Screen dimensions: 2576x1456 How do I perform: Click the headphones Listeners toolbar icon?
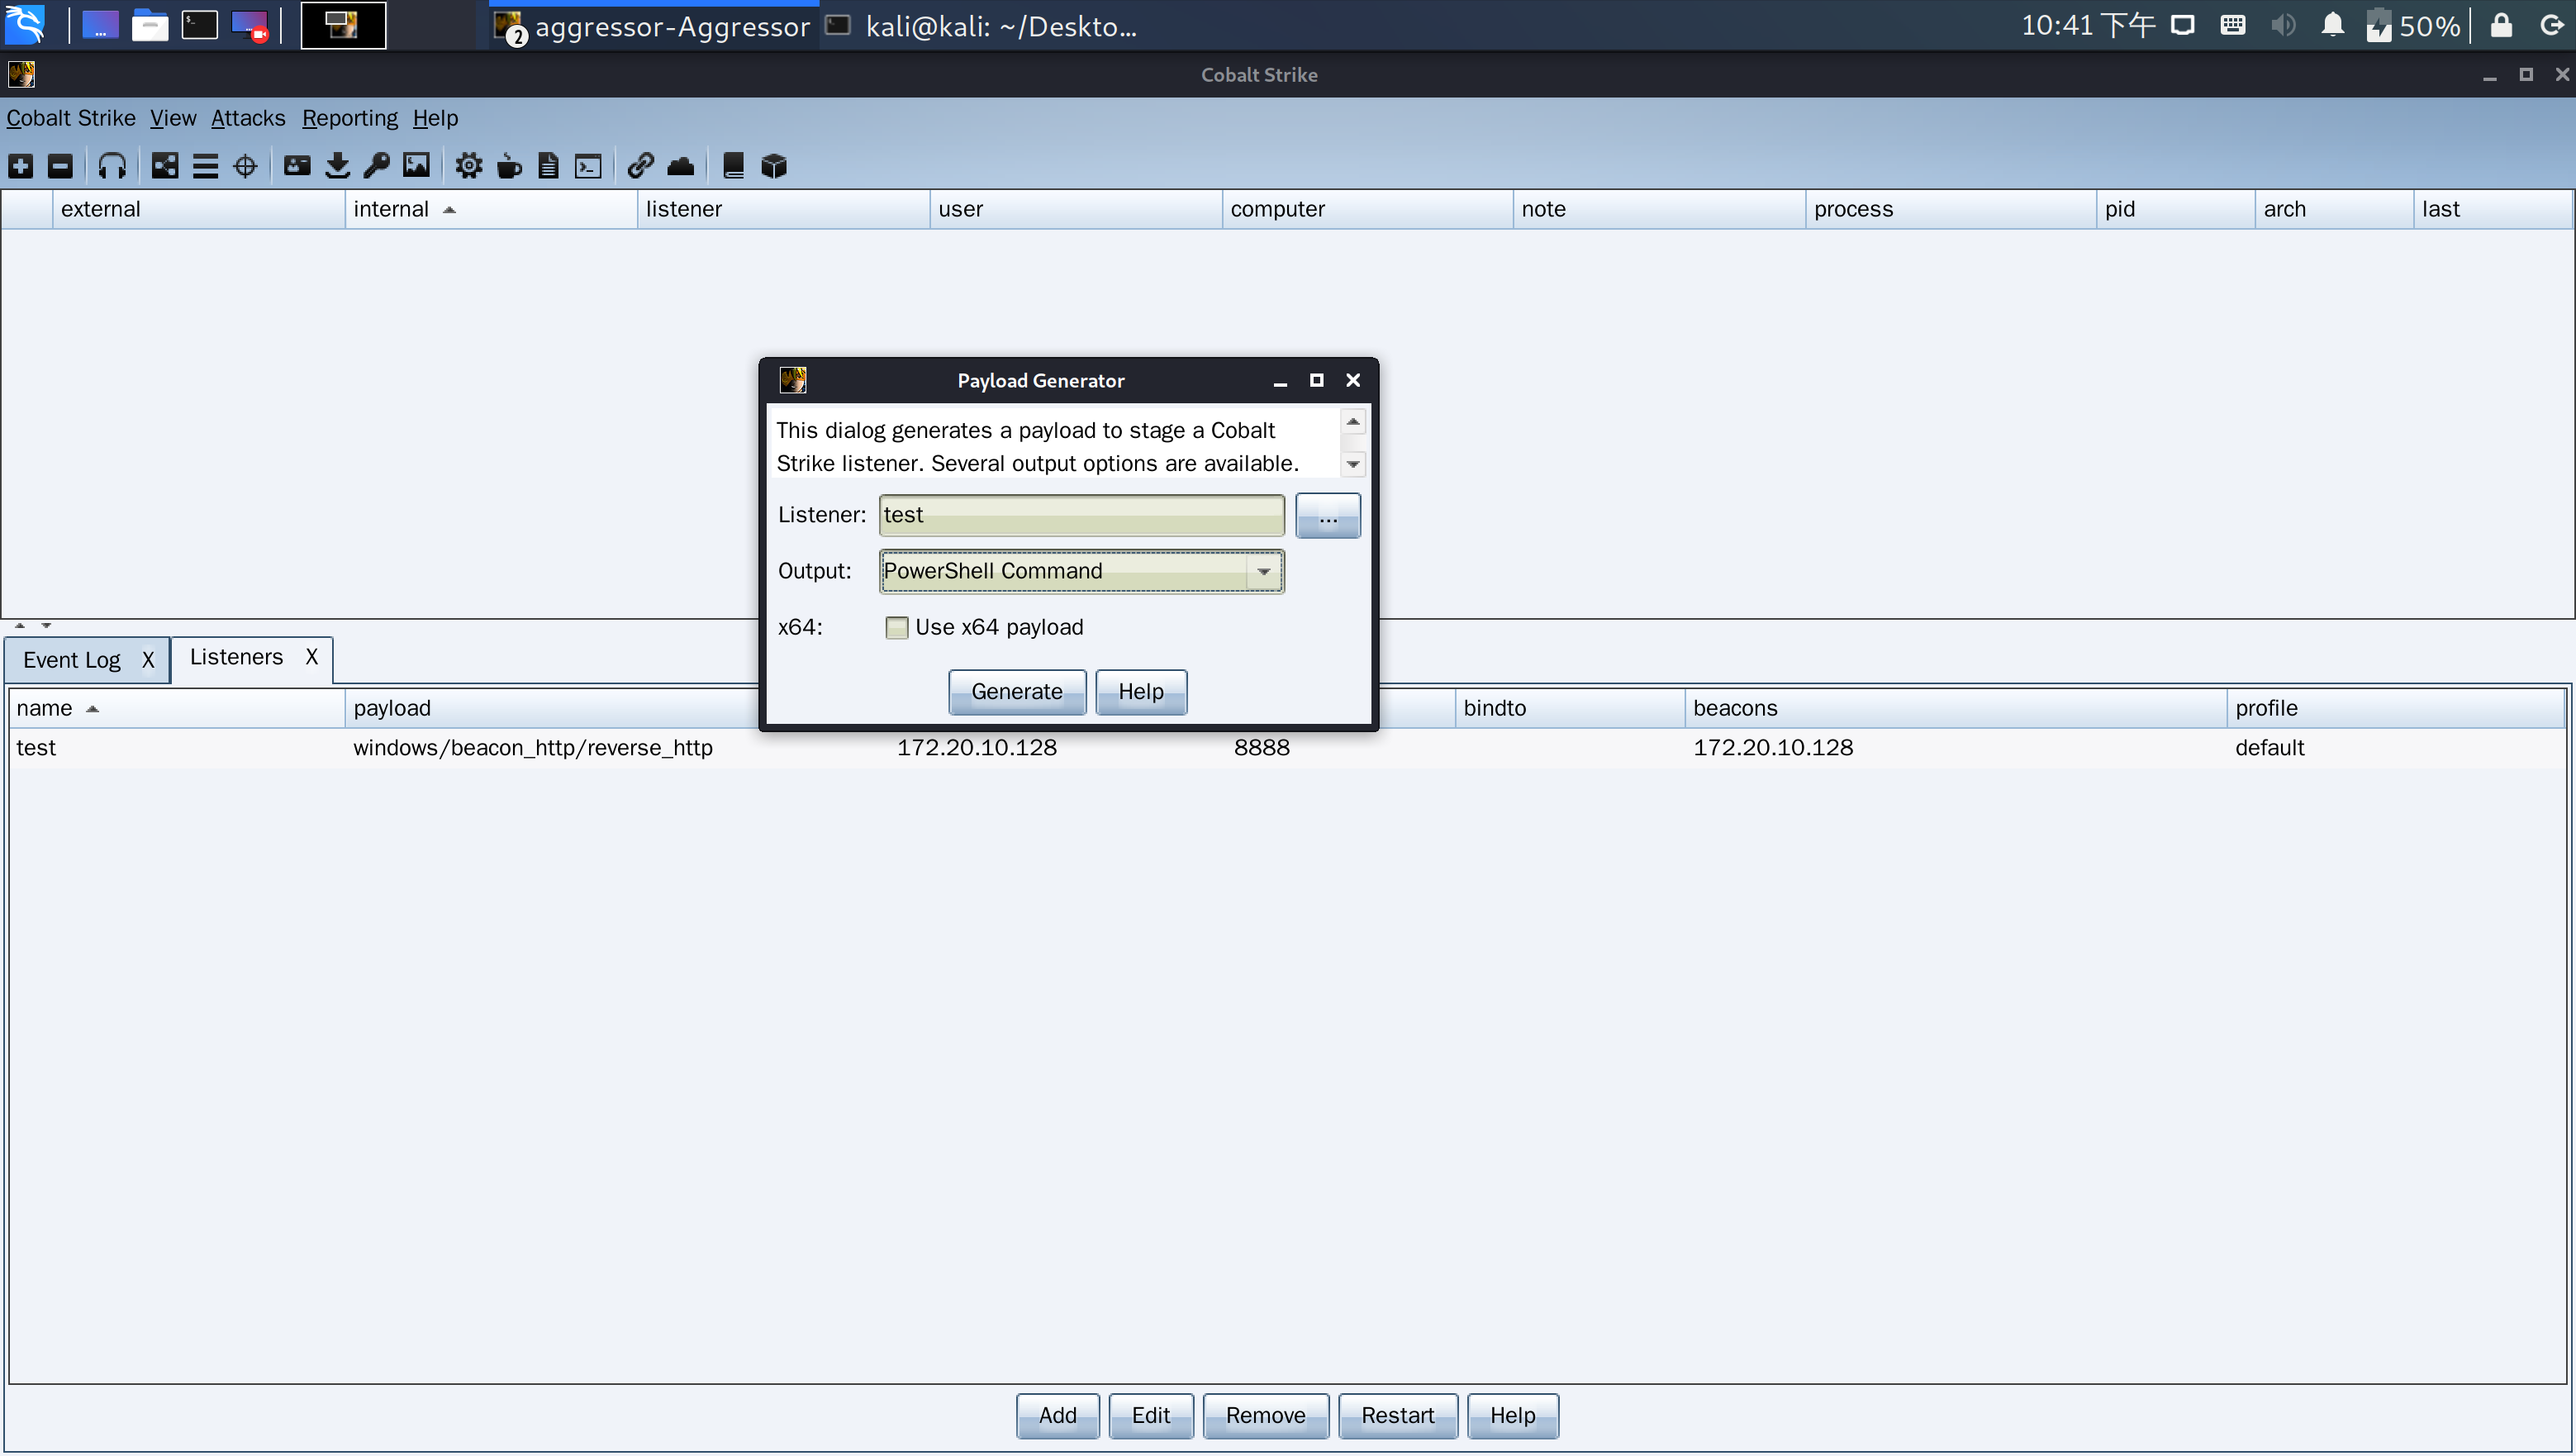(112, 166)
